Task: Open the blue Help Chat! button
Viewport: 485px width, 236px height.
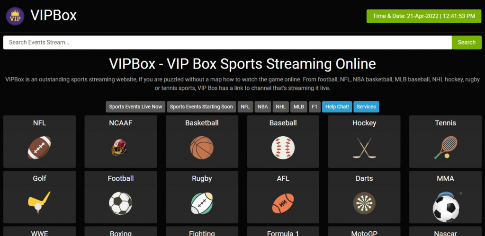Action: pos(337,107)
